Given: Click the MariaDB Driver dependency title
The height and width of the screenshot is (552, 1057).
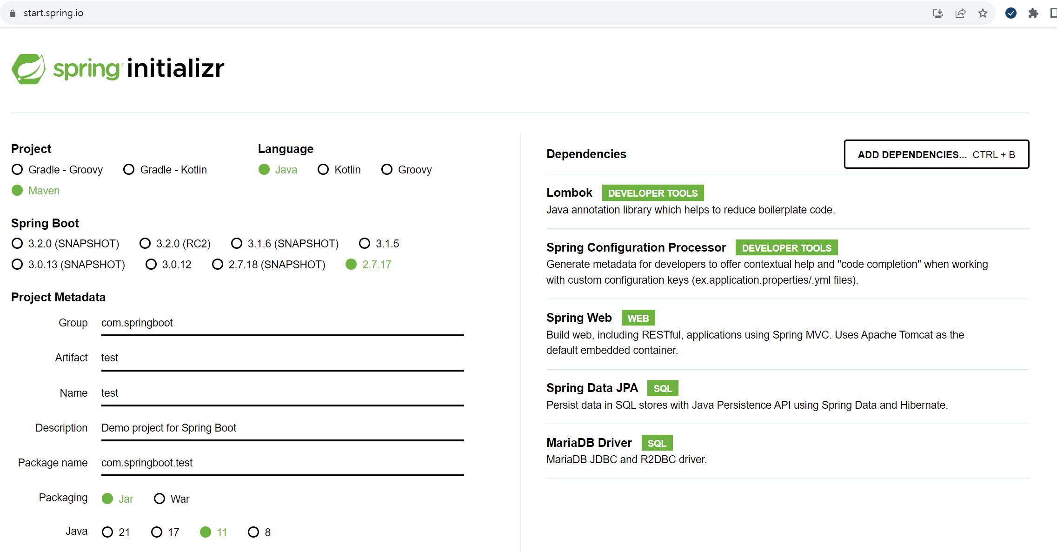Looking at the screenshot, I should point(589,443).
